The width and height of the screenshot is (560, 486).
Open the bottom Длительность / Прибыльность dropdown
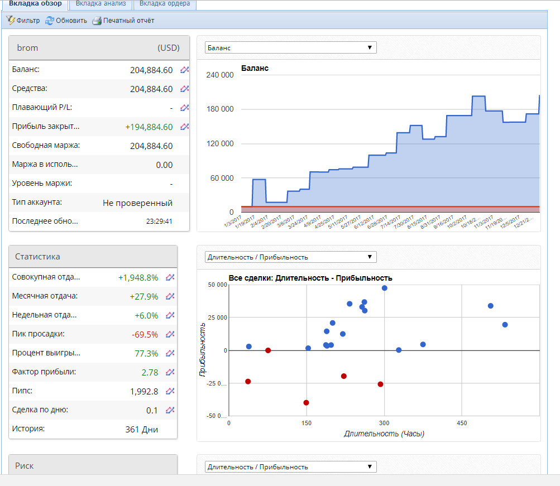point(290,466)
